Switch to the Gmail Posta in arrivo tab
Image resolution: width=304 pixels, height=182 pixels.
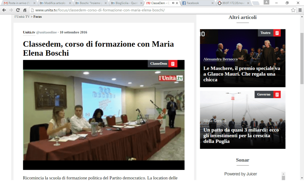coord(18,3)
